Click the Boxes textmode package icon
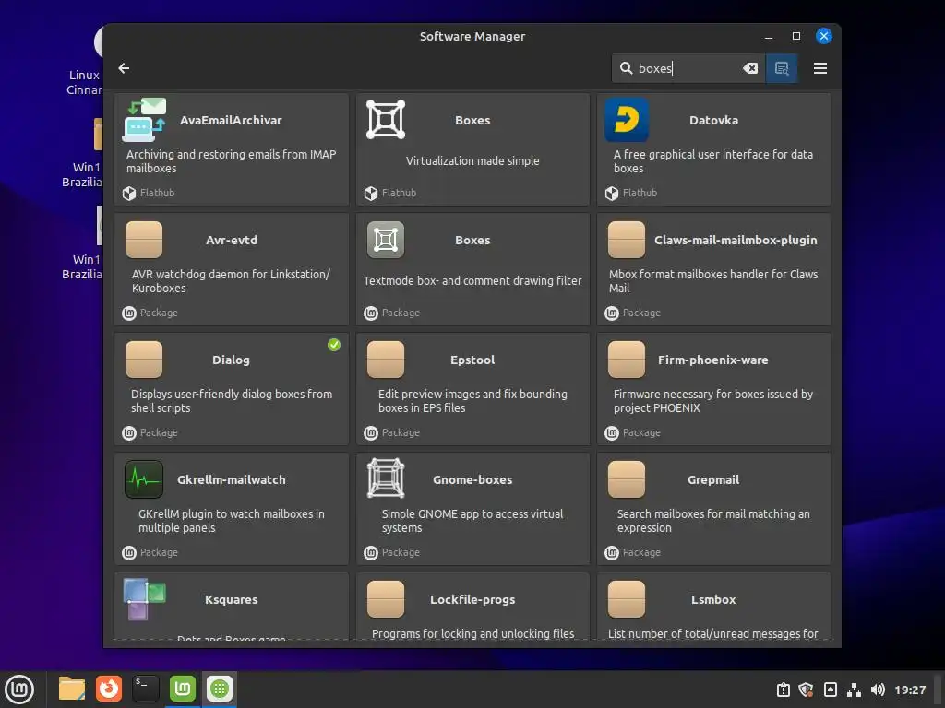The image size is (945, 708). [x=386, y=240]
